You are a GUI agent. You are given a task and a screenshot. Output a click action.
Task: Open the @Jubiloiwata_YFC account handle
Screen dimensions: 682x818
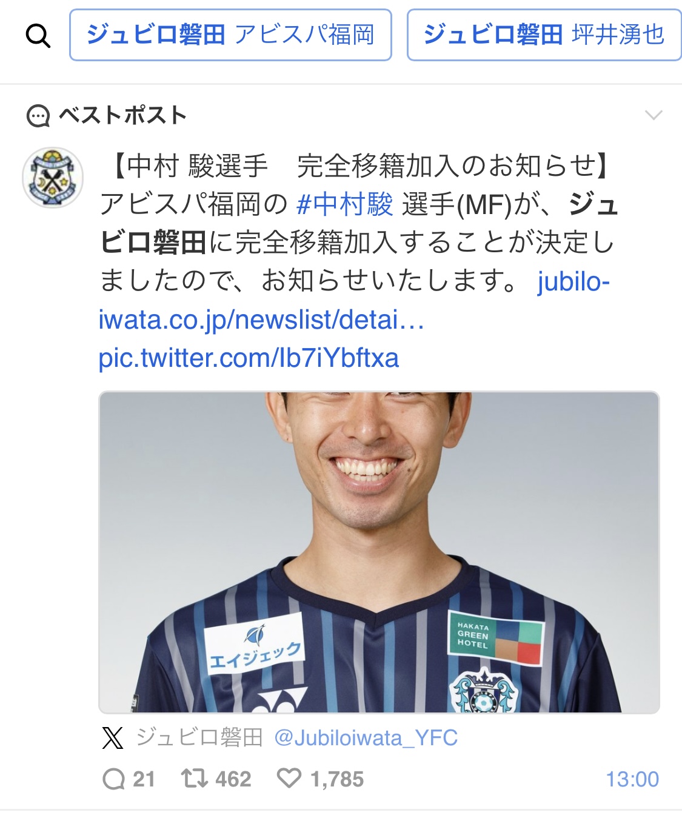tap(366, 738)
